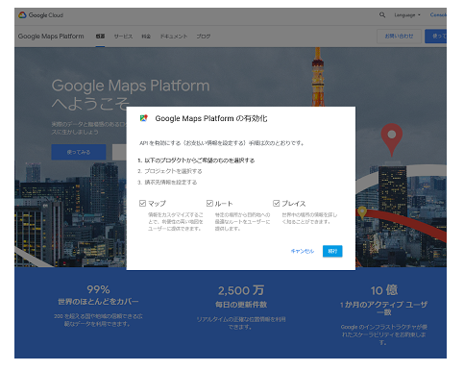Toggle the プレイス checkbox
This screenshot has width=464, height=371.
click(x=276, y=203)
